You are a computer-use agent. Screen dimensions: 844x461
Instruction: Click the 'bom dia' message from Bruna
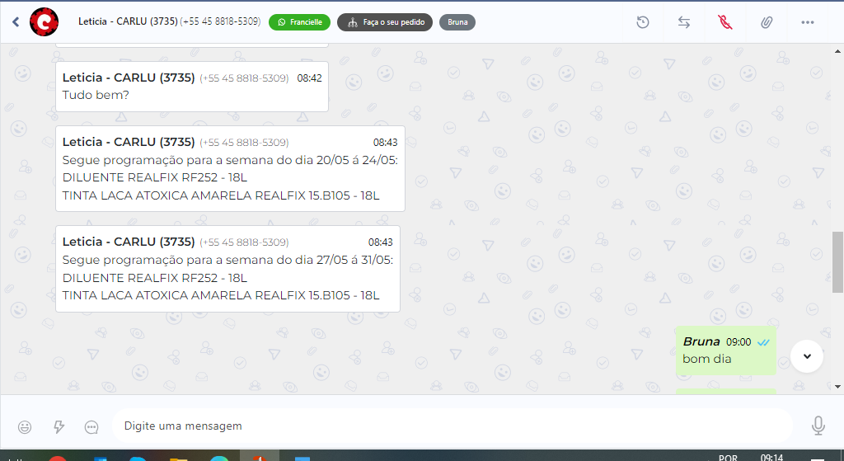tap(707, 359)
